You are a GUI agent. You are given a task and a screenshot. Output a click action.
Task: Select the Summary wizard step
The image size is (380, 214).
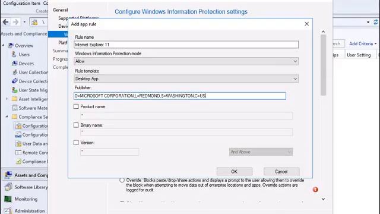pyautogui.click(x=61, y=51)
